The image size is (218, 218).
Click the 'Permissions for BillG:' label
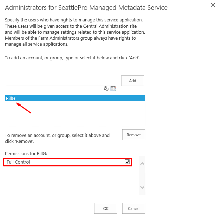(26, 153)
